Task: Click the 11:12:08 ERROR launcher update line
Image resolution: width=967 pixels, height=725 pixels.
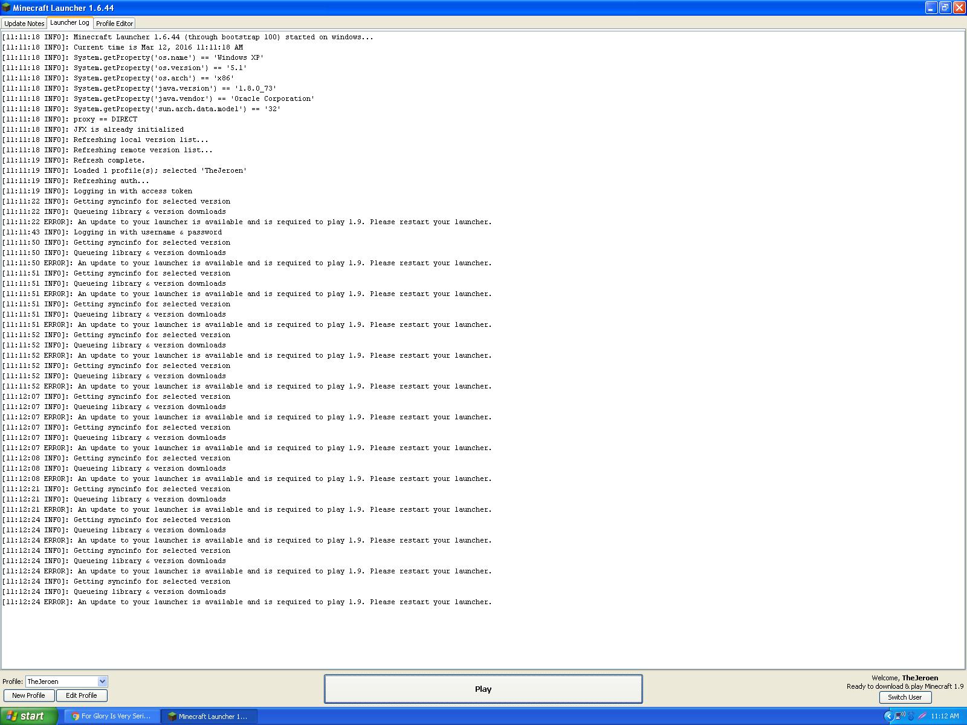Action: (x=247, y=478)
